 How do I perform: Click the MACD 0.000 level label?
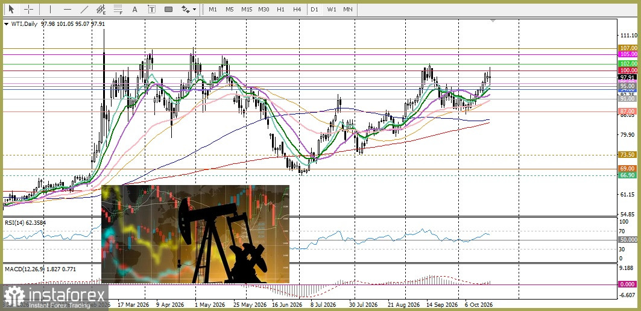point(628,284)
